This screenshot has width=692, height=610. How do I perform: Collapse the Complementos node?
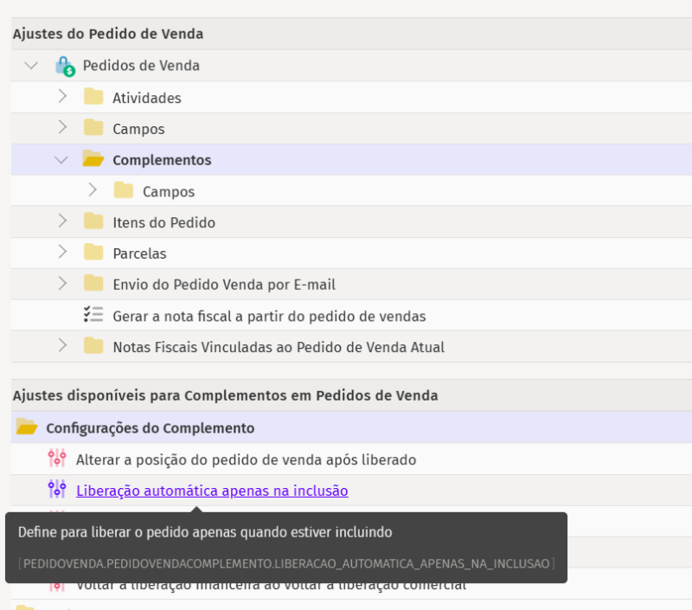tap(61, 159)
